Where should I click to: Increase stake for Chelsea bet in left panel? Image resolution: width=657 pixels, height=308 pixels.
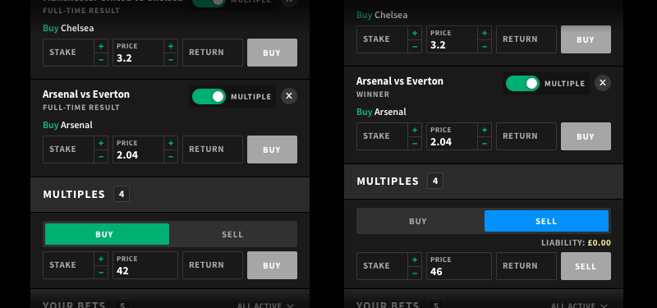[x=101, y=46]
